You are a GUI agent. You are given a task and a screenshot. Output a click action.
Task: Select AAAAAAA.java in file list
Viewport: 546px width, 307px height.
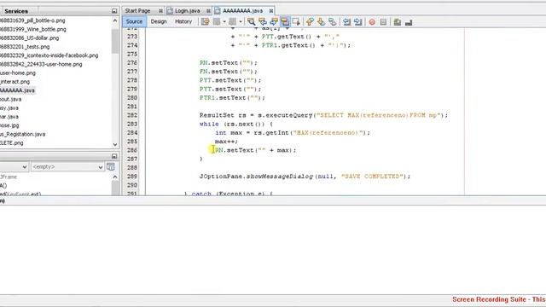coord(17,90)
